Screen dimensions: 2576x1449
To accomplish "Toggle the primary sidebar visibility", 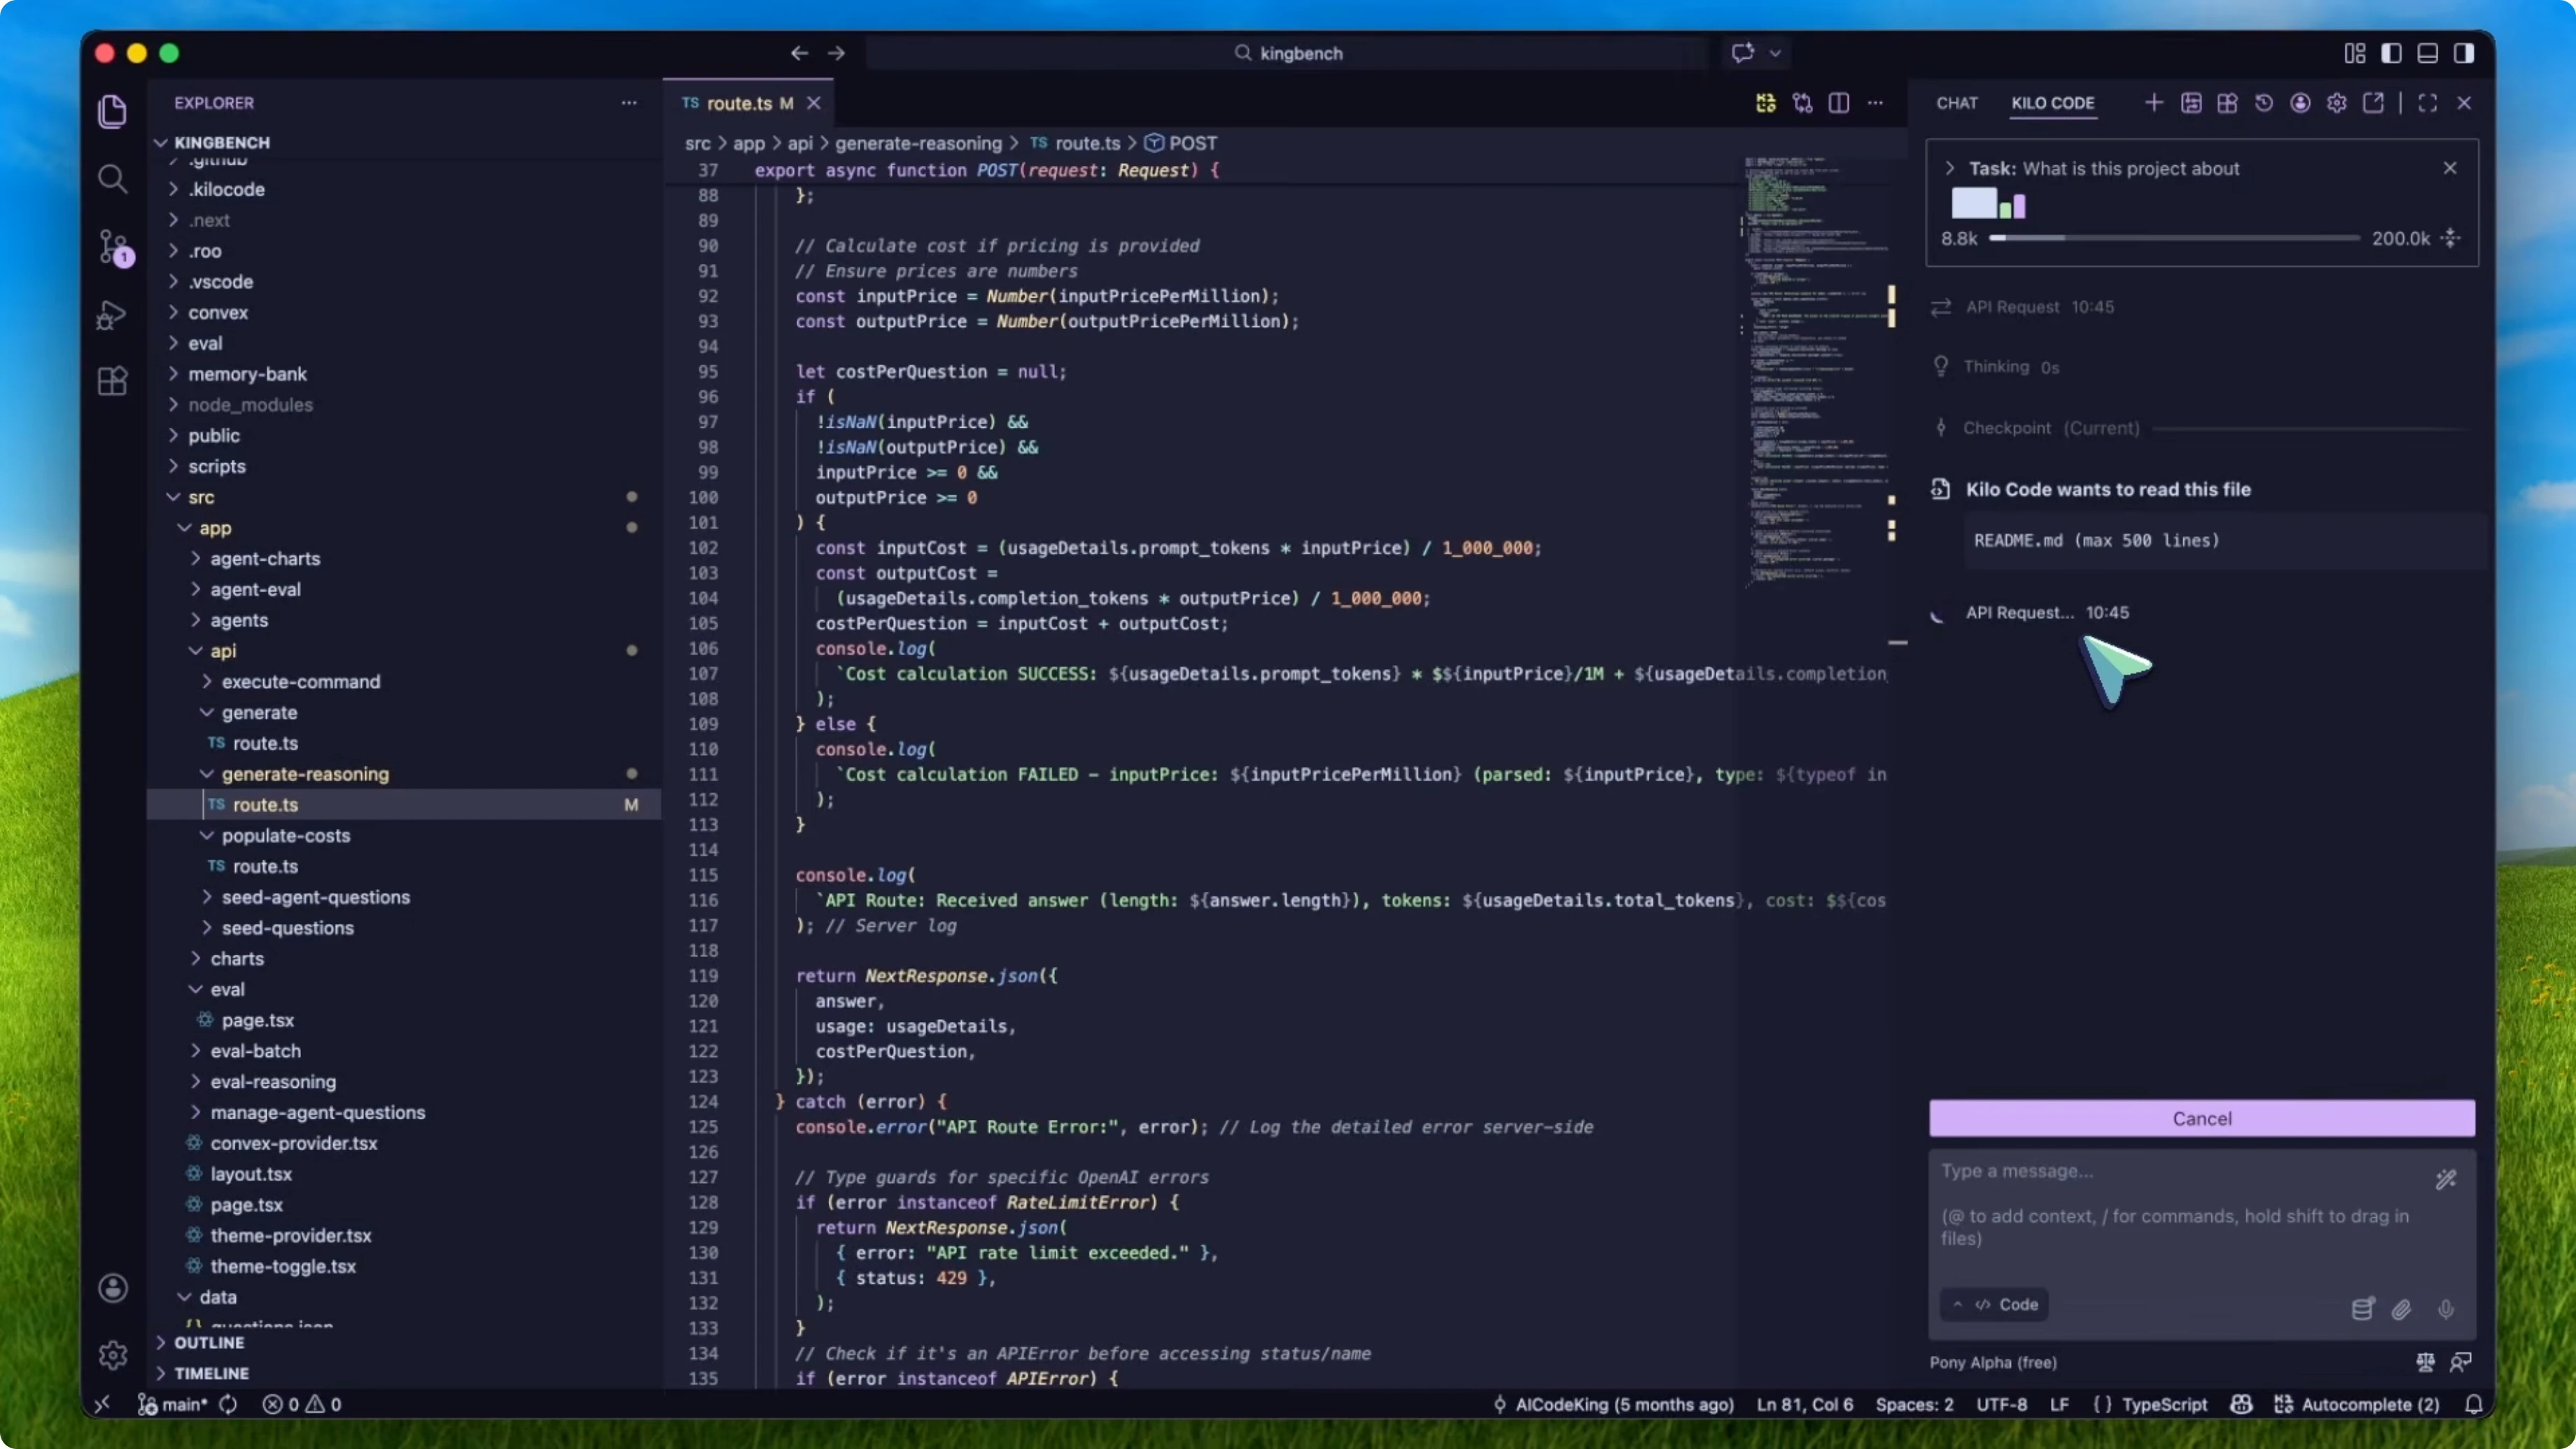I will [2391, 53].
